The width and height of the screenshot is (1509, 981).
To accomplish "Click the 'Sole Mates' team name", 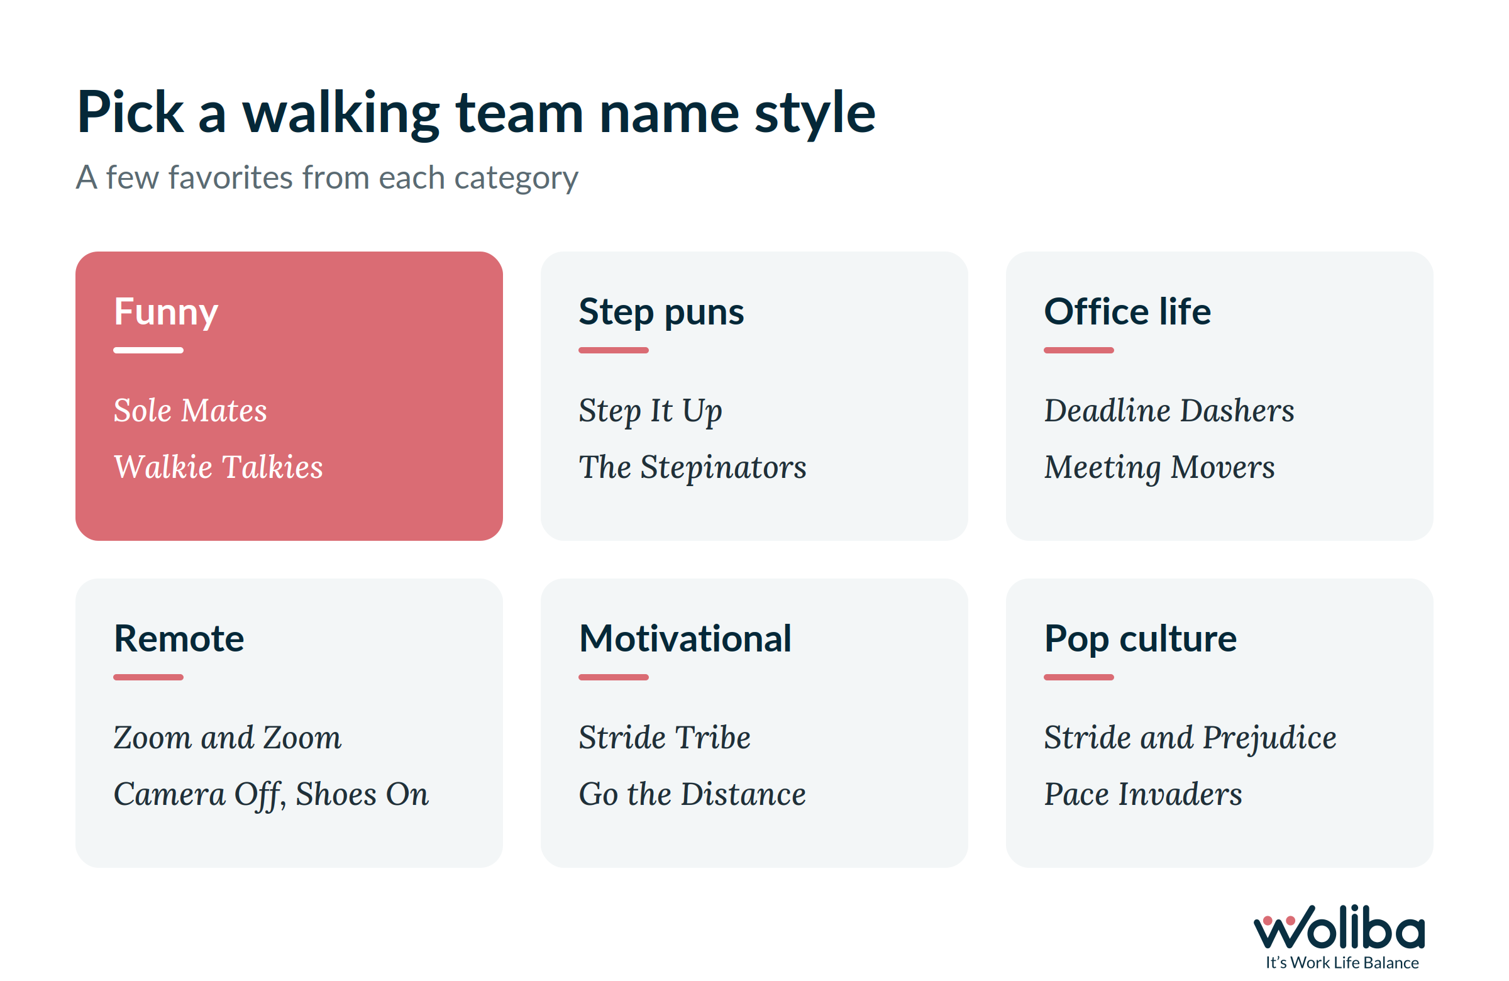I will coord(191,410).
